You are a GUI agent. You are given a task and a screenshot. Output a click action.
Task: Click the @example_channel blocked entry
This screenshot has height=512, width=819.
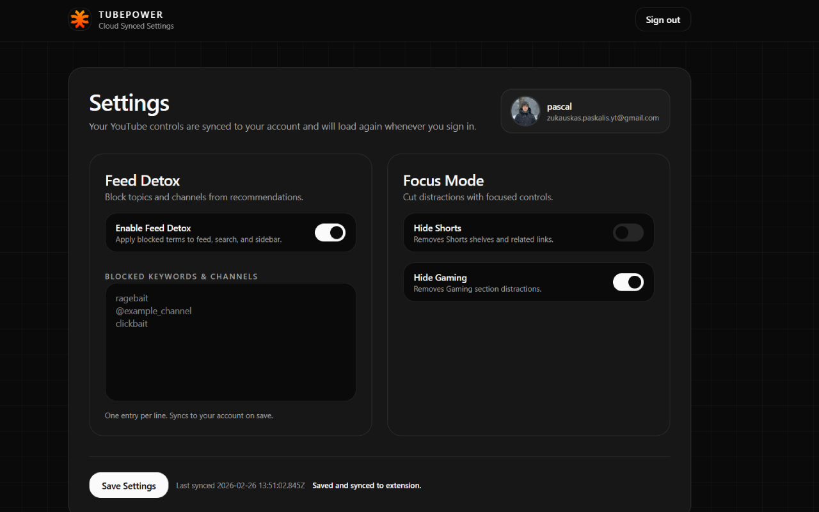(154, 310)
